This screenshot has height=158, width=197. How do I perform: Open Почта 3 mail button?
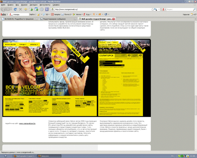66,14
